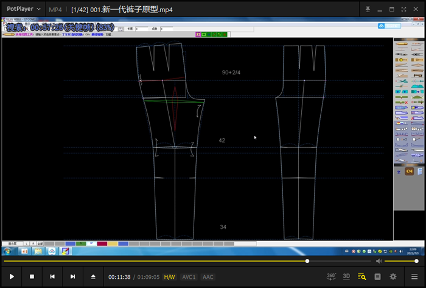This screenshot has height=288, width=426.
Task: Click the taskbar clock showing 22:09
Action: 413,251
